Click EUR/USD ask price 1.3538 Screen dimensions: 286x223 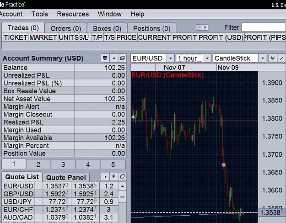click(x=85, y=186)
